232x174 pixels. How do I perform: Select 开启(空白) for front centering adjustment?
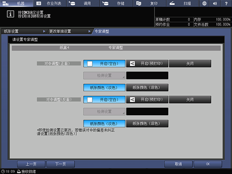tap(105, 64)
